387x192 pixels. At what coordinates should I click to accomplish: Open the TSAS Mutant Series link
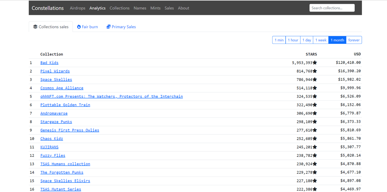[61, 189]
